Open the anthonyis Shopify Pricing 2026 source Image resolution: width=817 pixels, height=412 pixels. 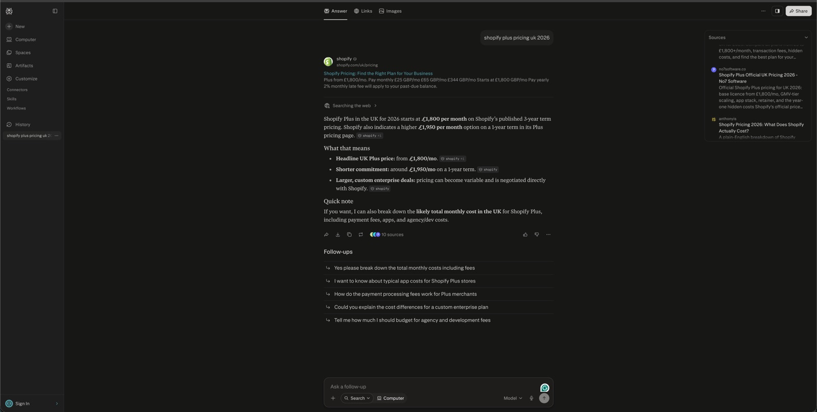pyautogui.click(x=758, y=128)
